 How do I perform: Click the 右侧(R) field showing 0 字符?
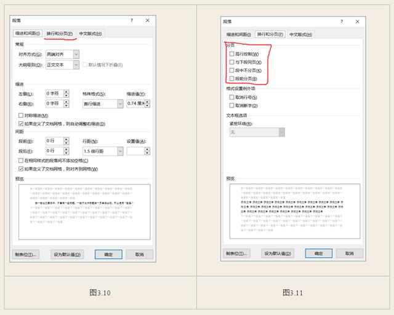pos(55,103)
